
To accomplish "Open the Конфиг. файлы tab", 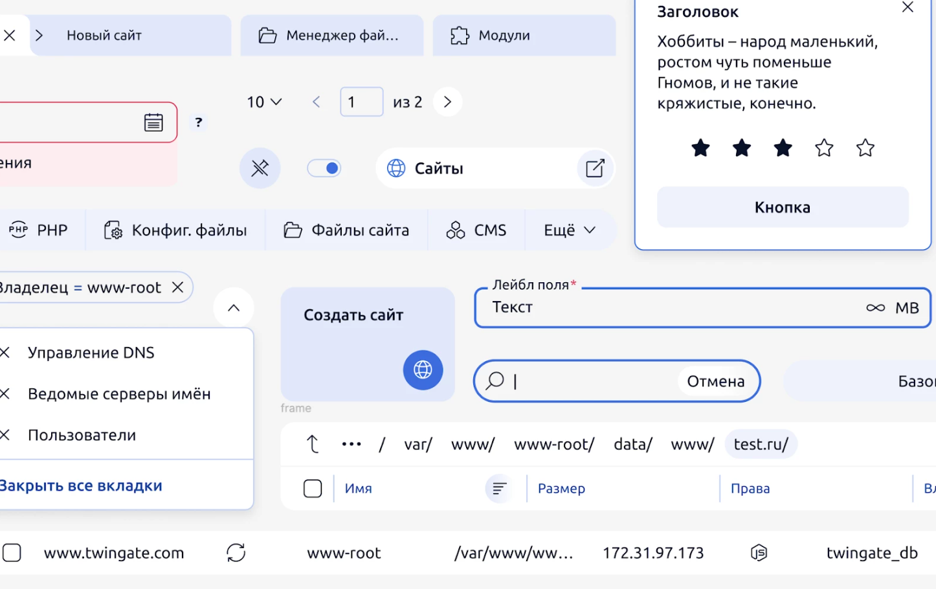I will (175, 230).
